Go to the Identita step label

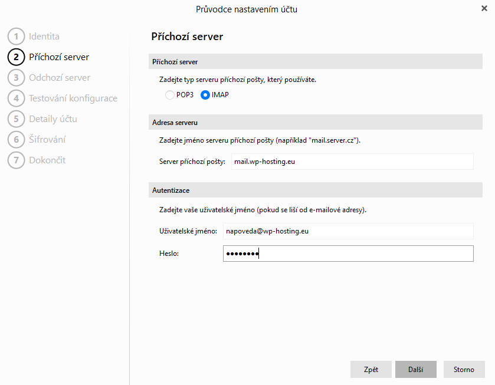(x=44, y=37)
